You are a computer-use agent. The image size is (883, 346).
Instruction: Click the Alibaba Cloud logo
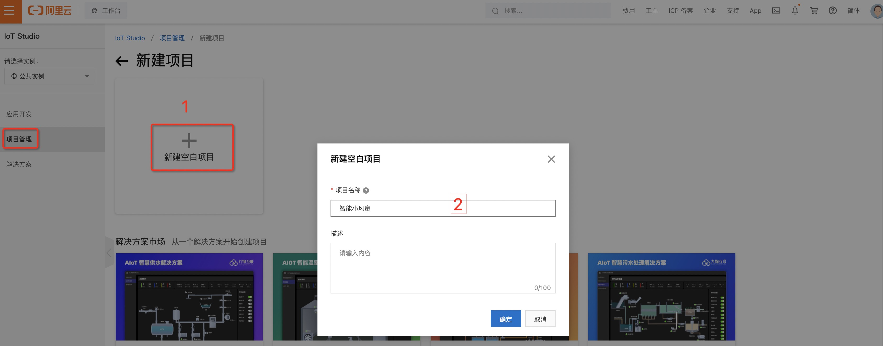coord(50,11)
